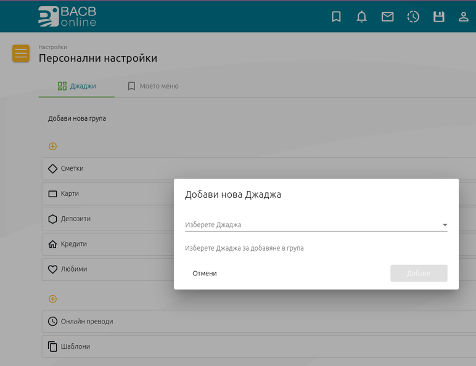
Task: Select the Карти widget row
Action: (105, 193)
